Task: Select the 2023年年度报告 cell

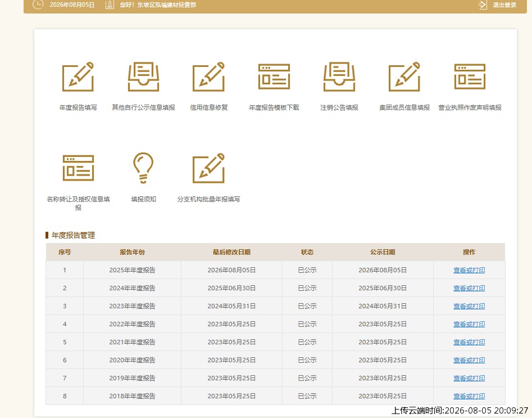Action: pos(132,306)
